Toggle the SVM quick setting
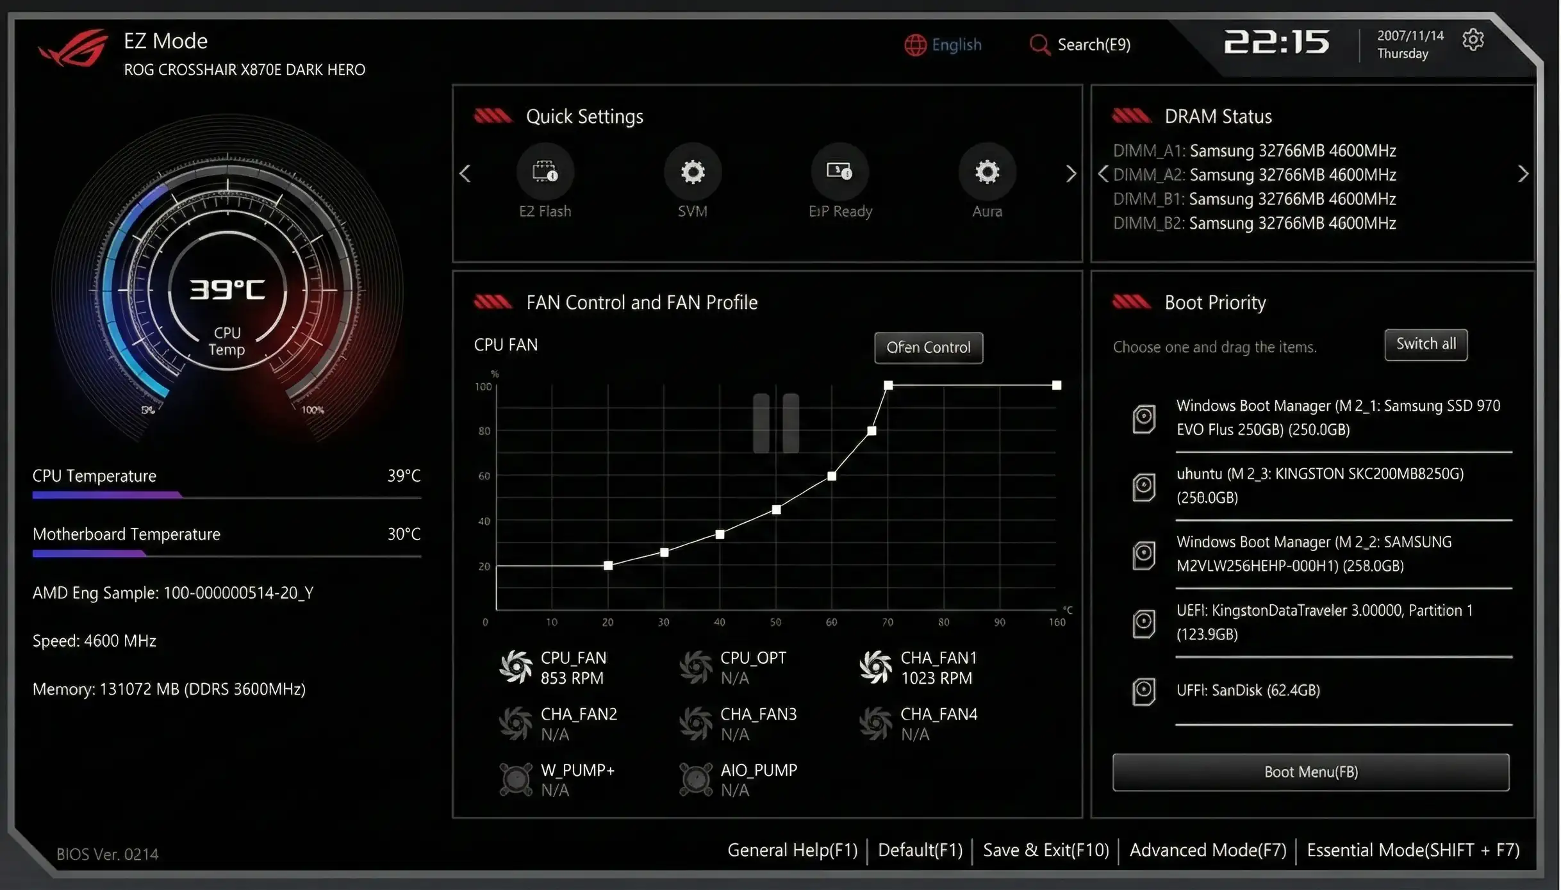1561x890 pixels. click(x=693, y=172)
